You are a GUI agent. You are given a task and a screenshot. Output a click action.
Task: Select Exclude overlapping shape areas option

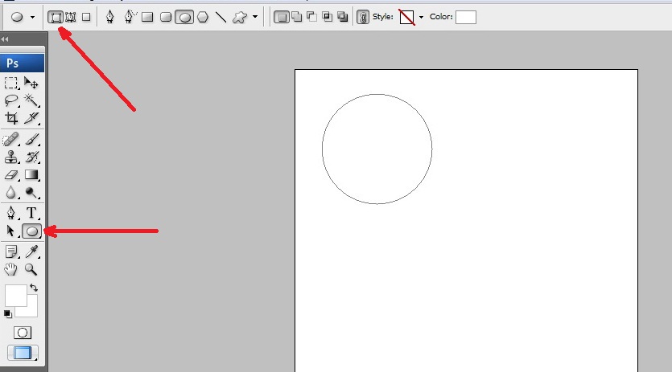pyautogui.click(x=342, y=17)
